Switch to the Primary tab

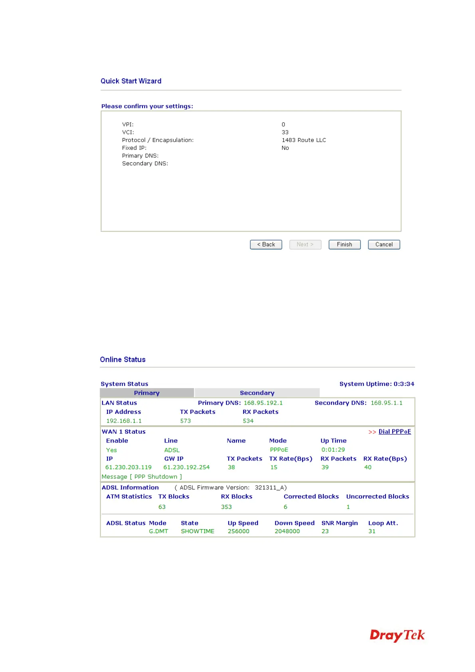click(x=147, y=393)
